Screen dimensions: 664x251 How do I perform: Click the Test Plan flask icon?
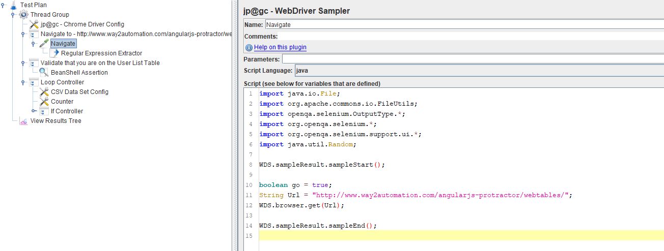click(x=13, y=5)
